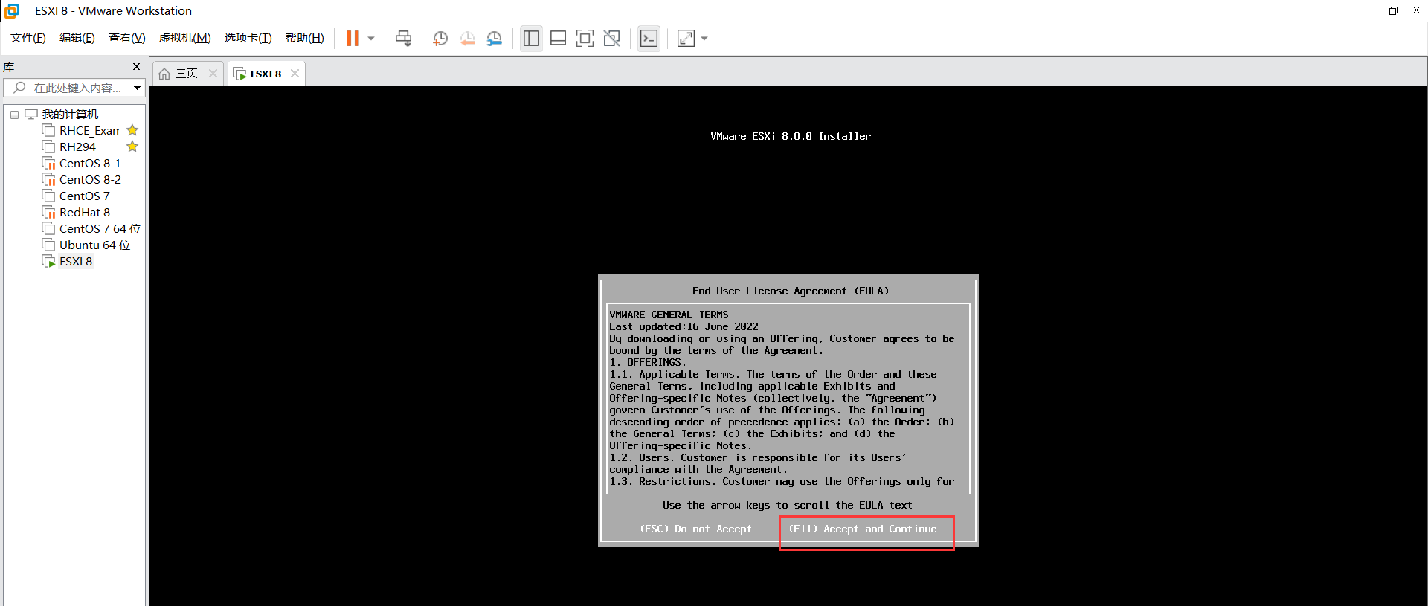
Task: Select the RHCE_Exam virtual machine
Action: pos(89,130)
